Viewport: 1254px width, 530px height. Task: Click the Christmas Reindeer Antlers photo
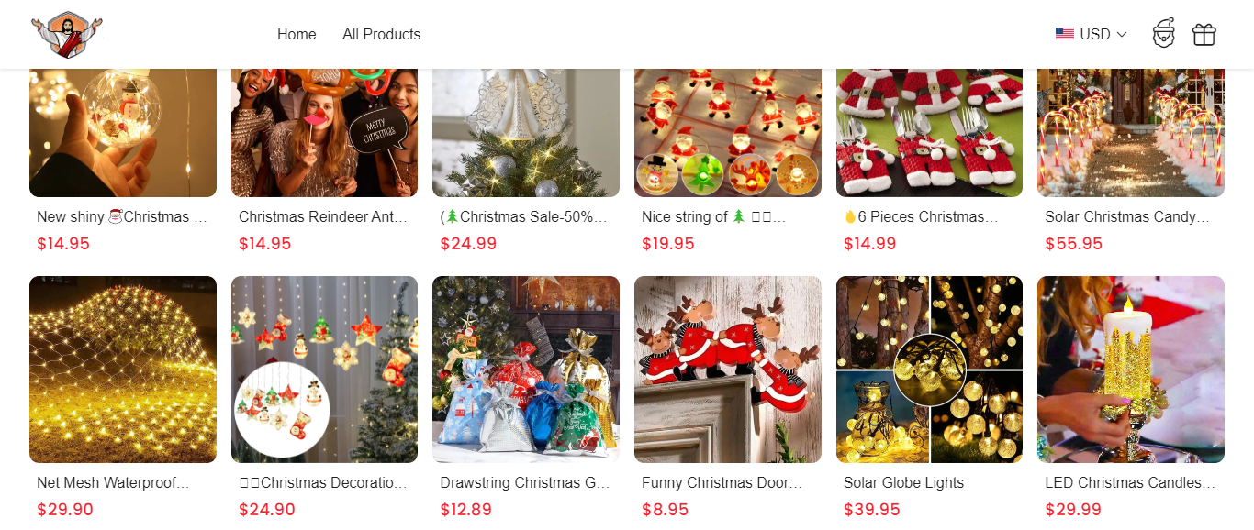pyautogui.click(x=324, y=133)
